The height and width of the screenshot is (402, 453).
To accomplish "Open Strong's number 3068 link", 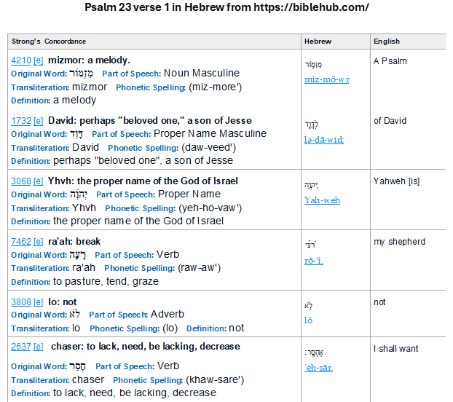I will [x=21, y=181].
